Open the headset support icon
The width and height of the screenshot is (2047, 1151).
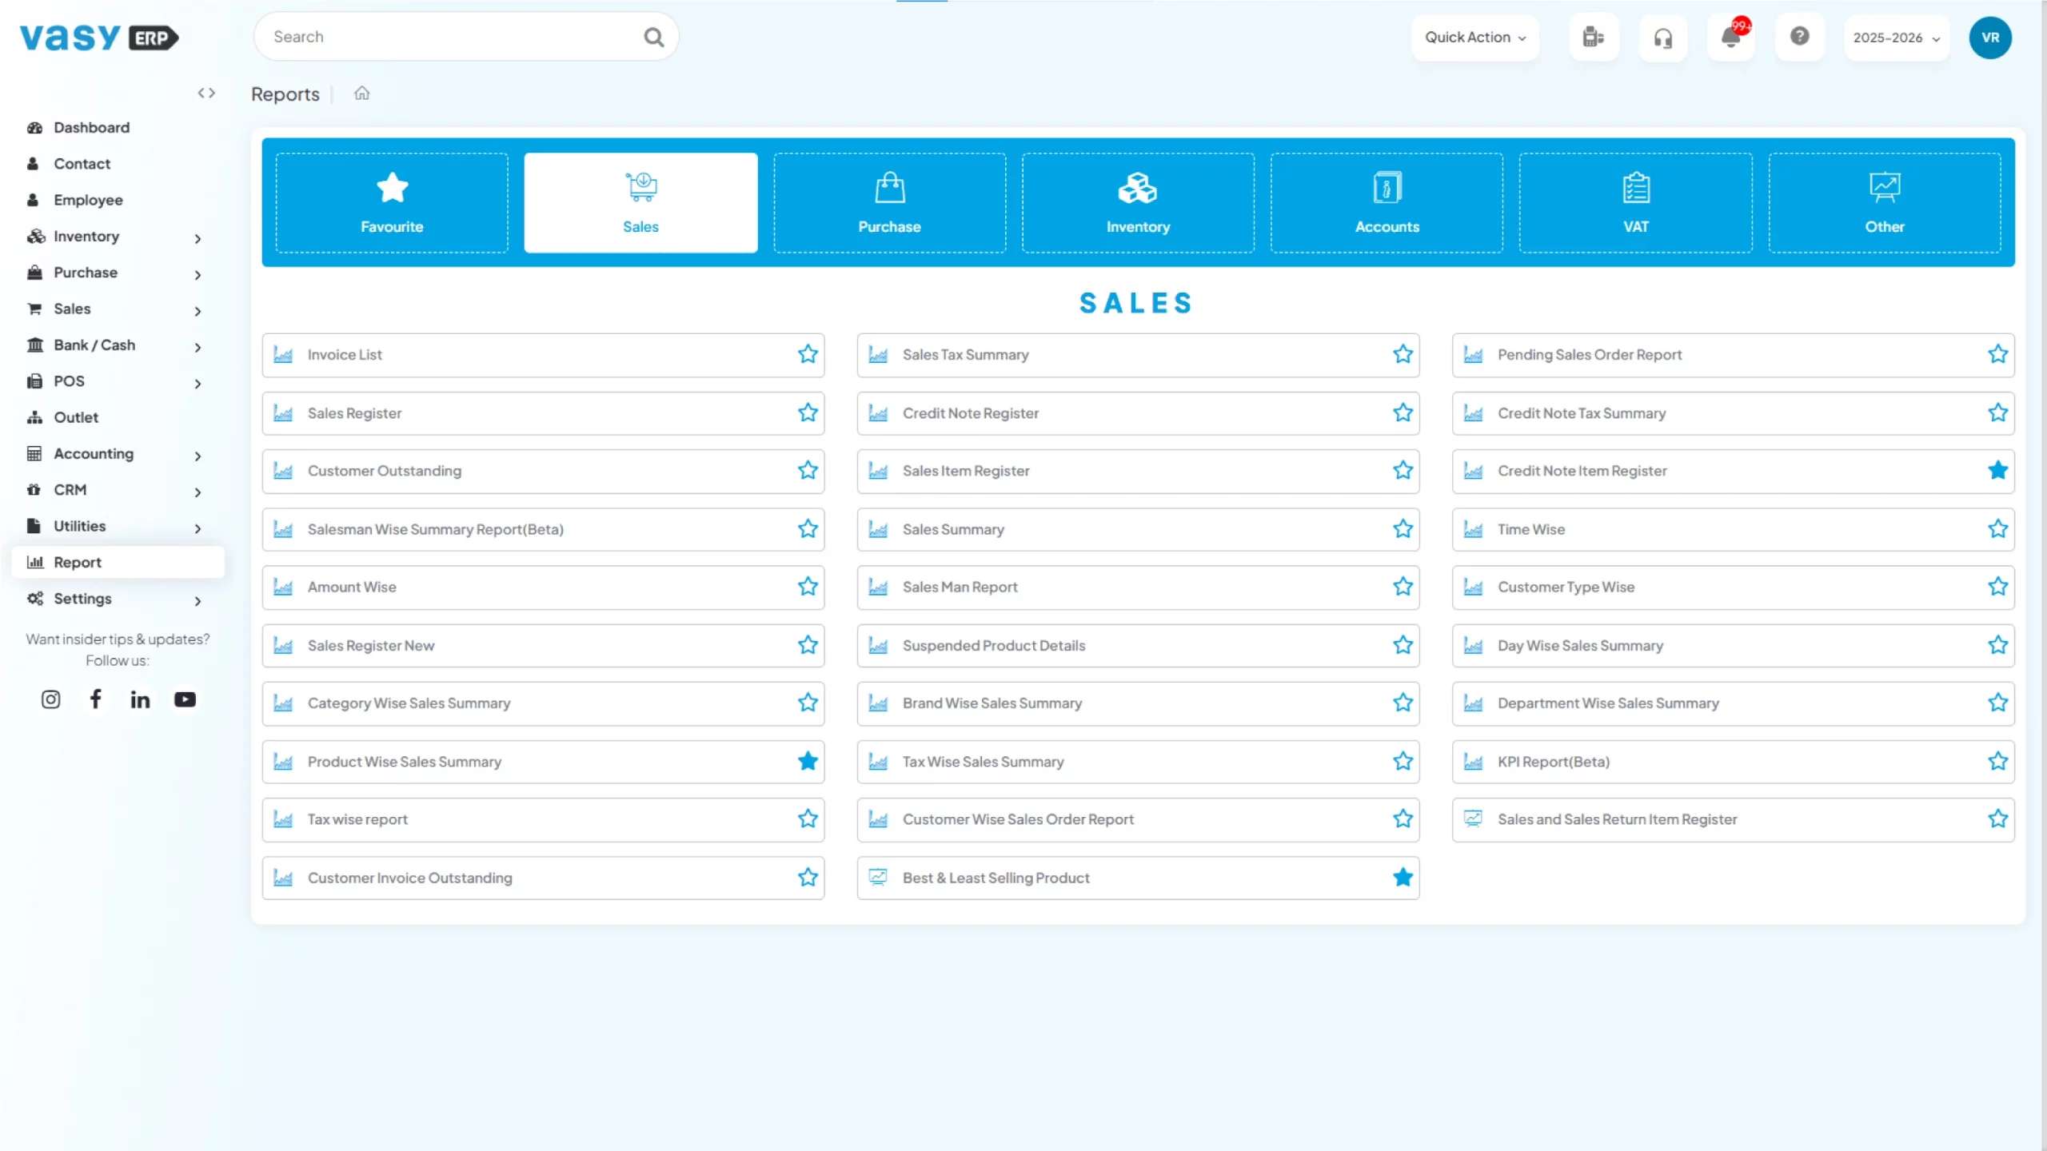coord(1662,37)
